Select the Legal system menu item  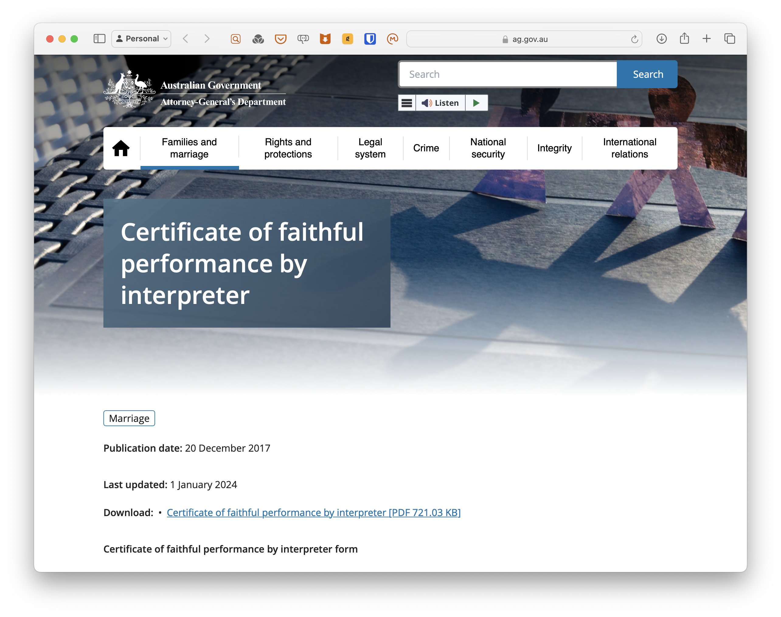370,148
